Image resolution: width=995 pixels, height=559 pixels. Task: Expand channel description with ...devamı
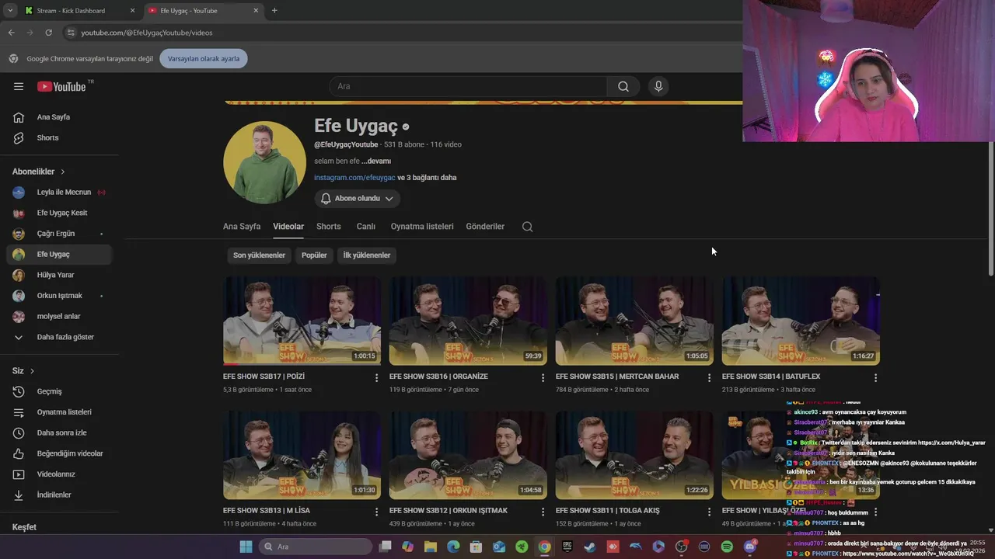(376, 161)
